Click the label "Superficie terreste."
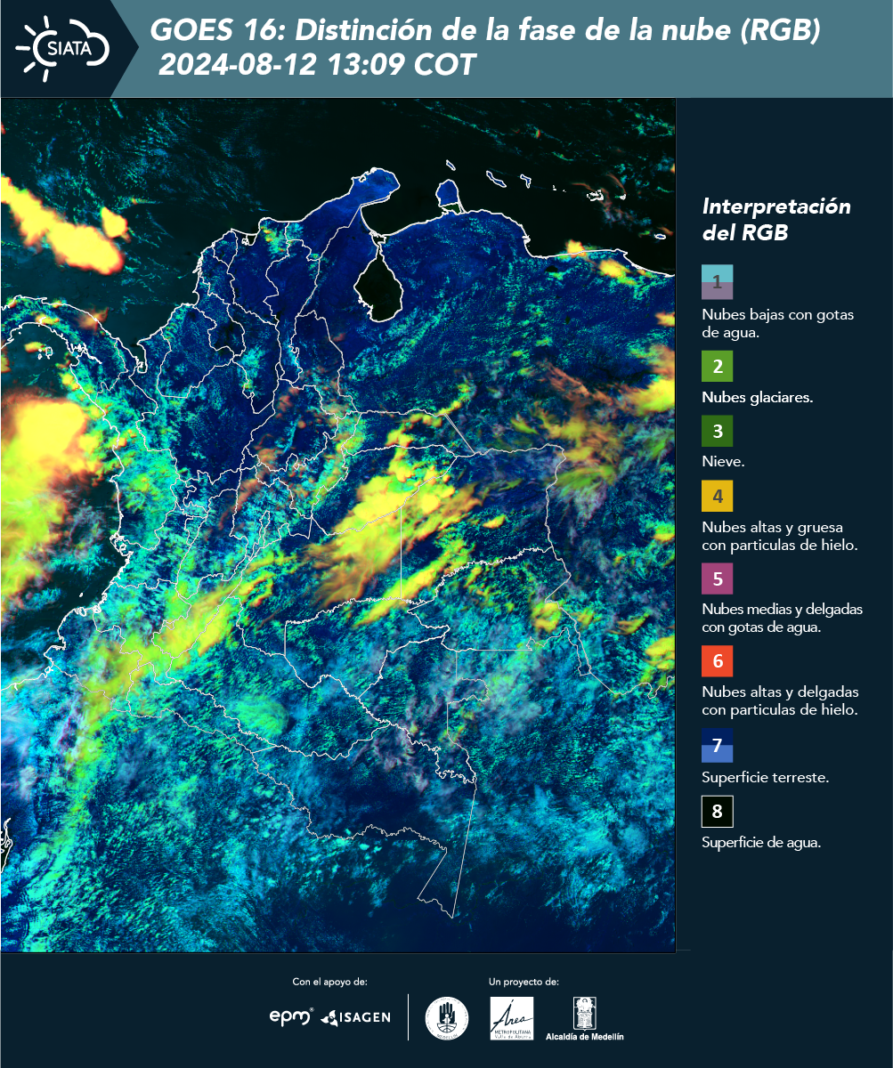The image size is (893, 1068). 766,777
